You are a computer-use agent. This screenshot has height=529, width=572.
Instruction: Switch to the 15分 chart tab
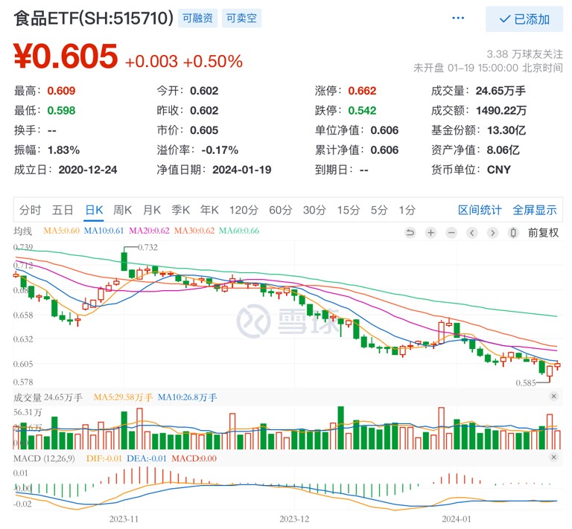tap(349, 211)
